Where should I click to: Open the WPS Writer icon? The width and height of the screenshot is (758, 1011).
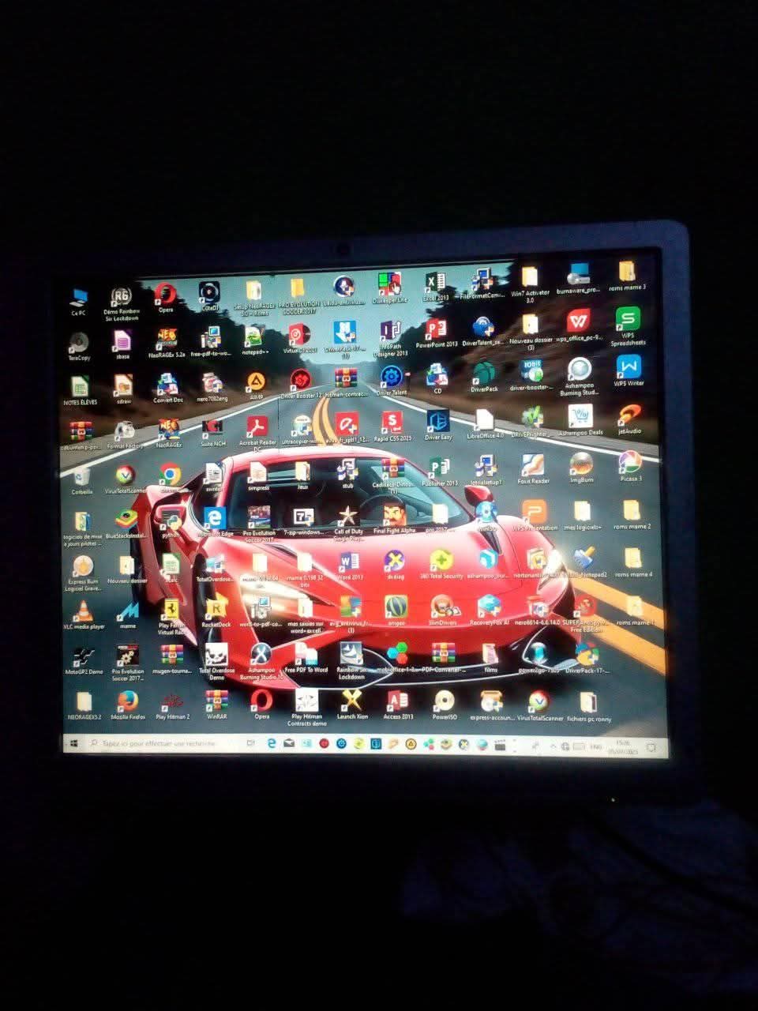[629, 368]
